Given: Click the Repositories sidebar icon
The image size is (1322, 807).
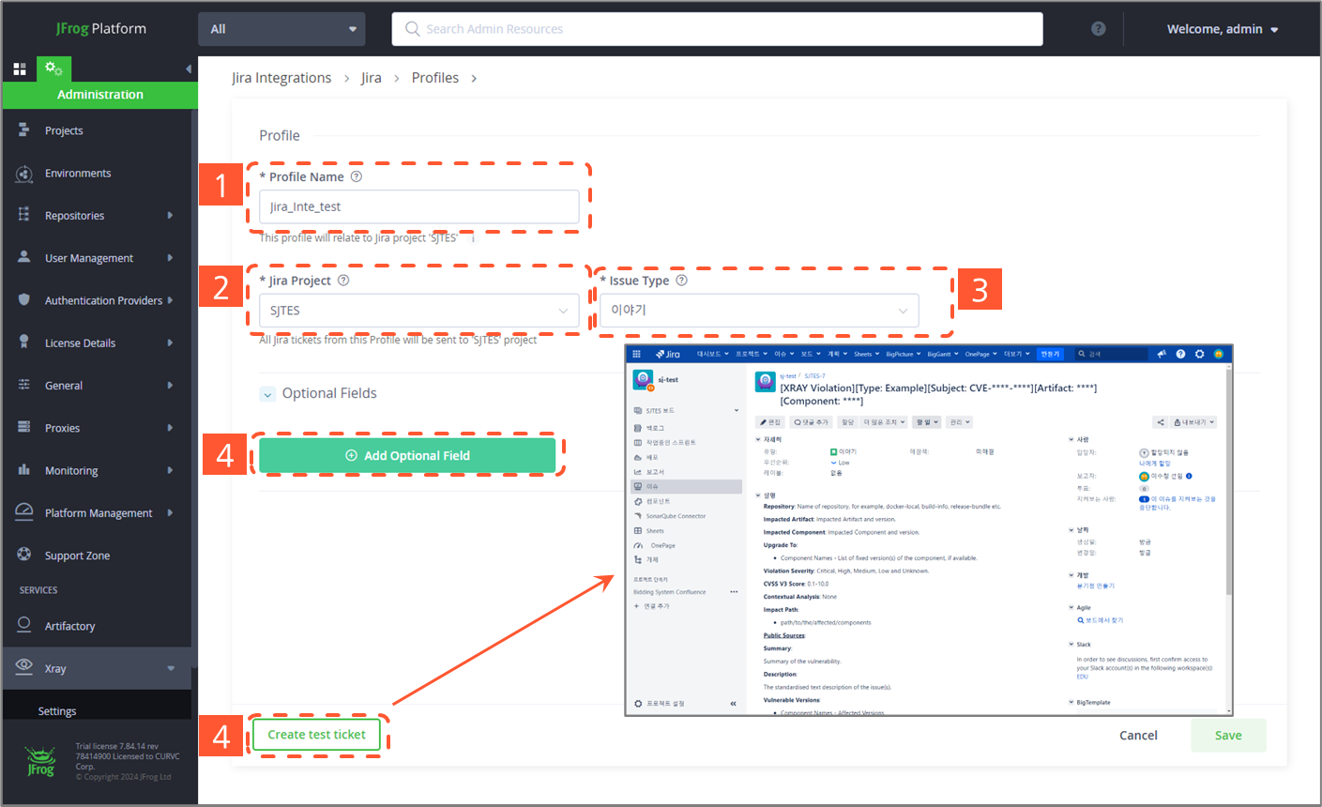Looking at the screenshot, I should click(23, 215).
